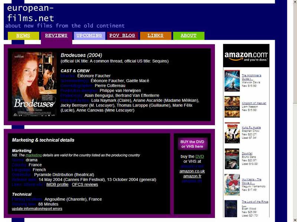This screenshot has height=222, width=297.
Task: View the Brodeuses movie poster
Action: 33,85
